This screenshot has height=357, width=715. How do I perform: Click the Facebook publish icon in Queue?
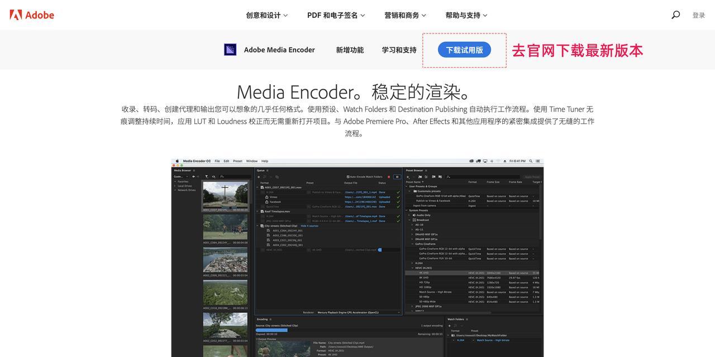click(x=267, y=202)
